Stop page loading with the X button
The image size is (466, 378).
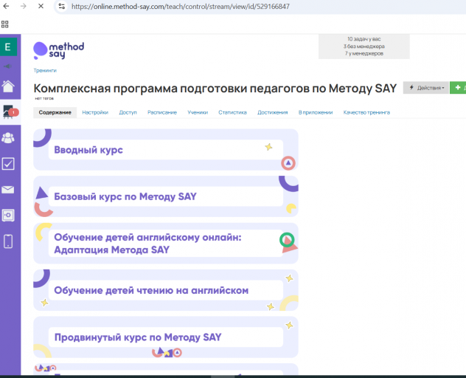(x=41, y=6)
